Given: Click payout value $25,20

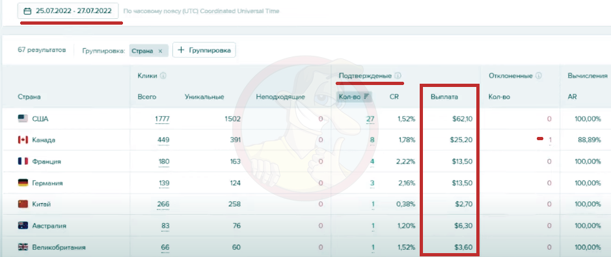Looking at the screenshot, I should (461, 140).
